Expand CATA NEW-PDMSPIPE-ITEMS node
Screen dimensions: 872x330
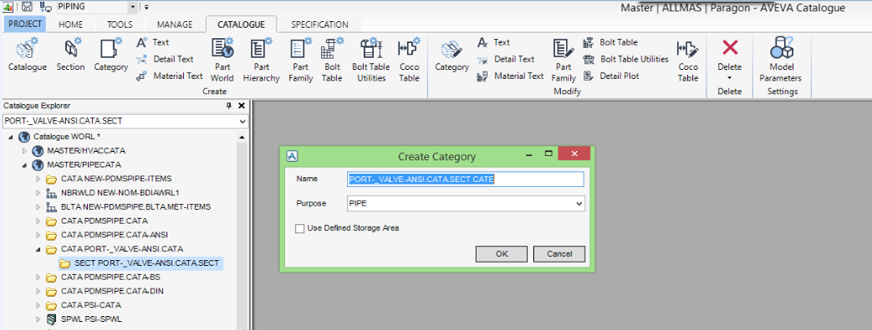click(x=37, y=179)
